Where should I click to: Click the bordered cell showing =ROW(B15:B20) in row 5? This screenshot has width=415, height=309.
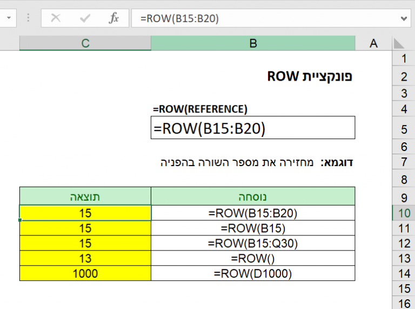[x=253, y=128]
